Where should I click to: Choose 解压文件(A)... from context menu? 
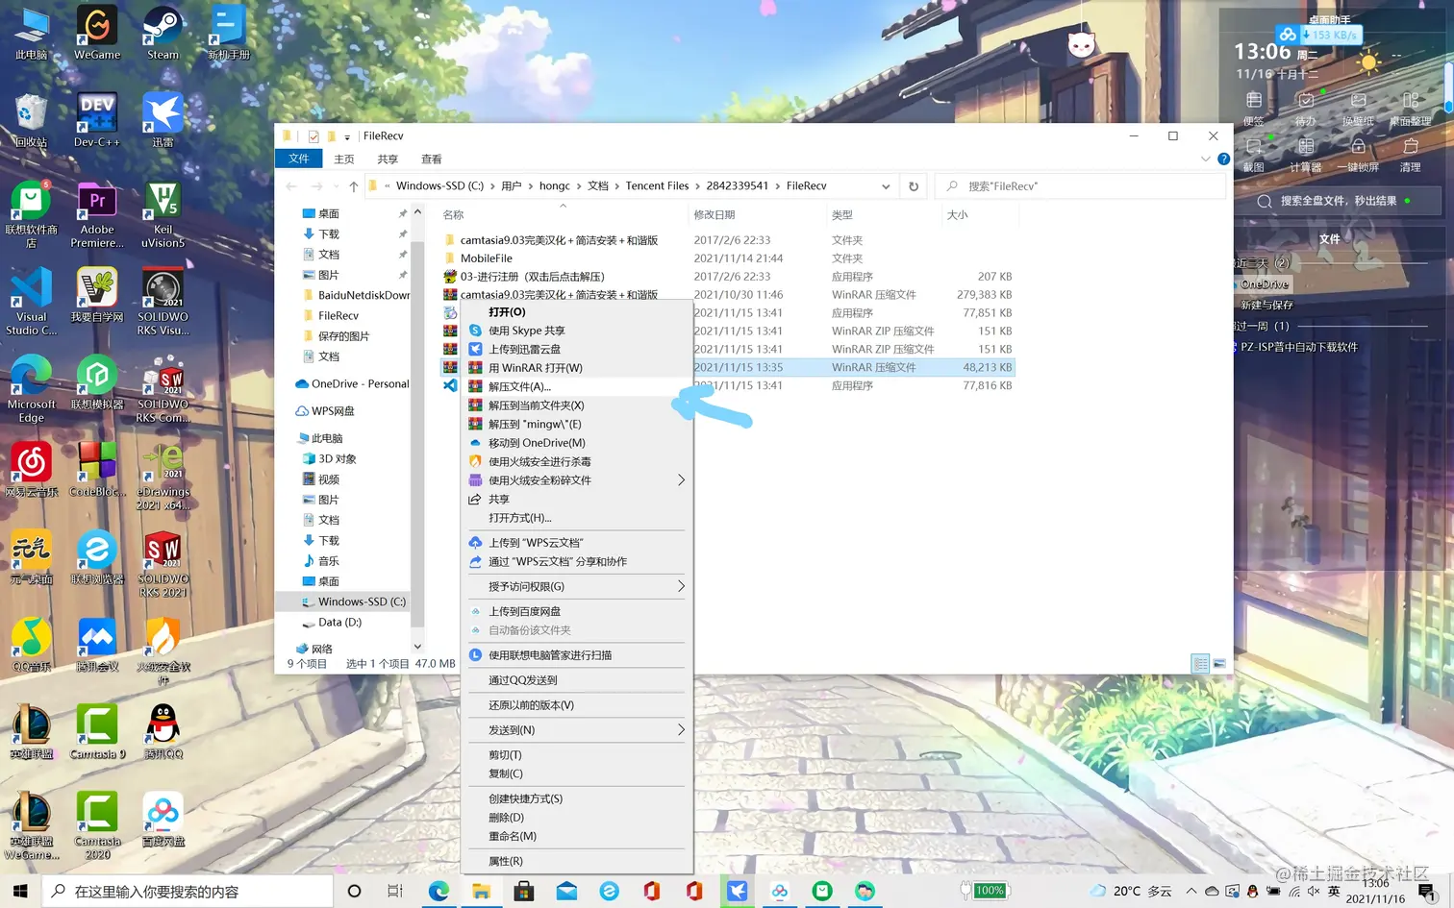[577, 386]
